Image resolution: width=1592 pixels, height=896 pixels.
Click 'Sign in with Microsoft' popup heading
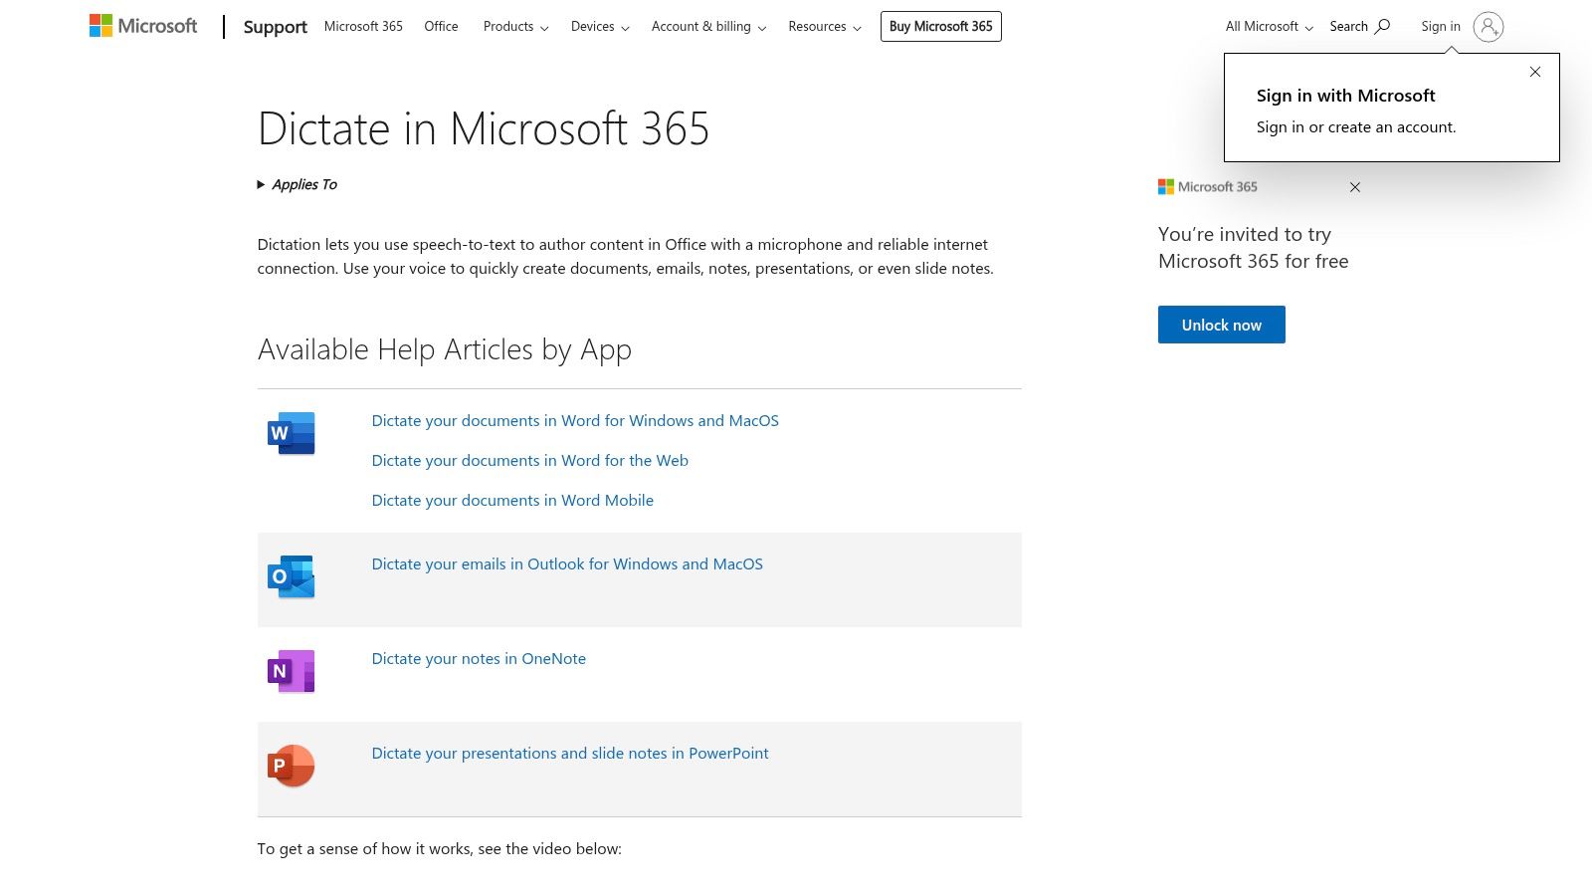[x=1345, y=96]
